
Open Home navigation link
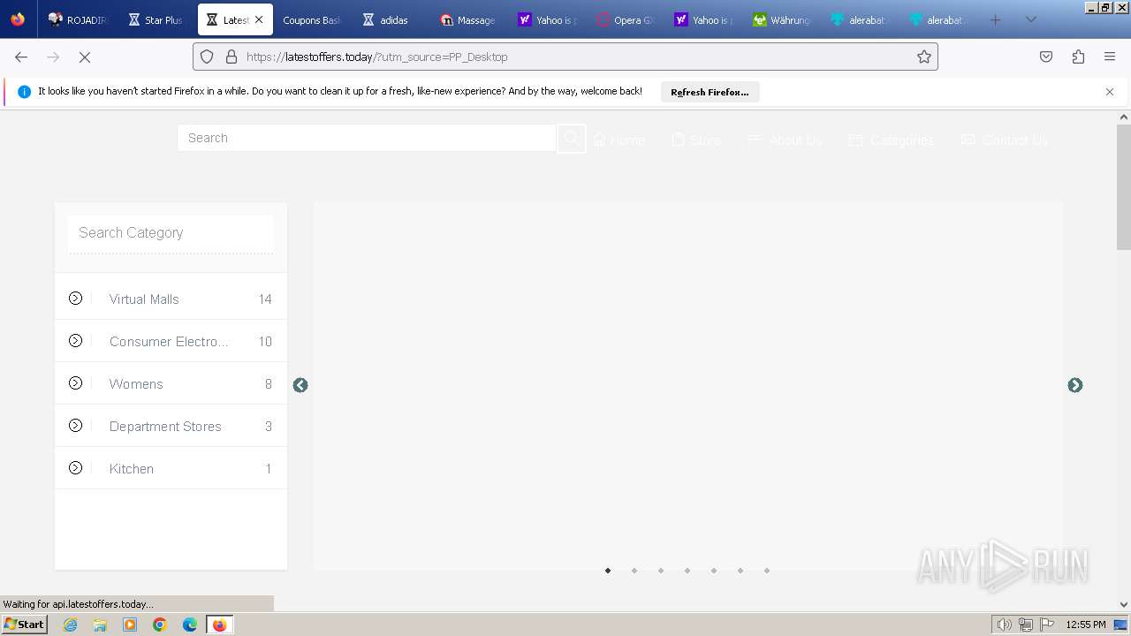click(619, 140)
